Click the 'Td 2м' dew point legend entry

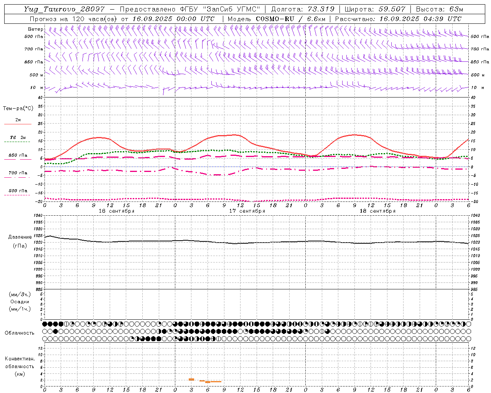point(18,137)
